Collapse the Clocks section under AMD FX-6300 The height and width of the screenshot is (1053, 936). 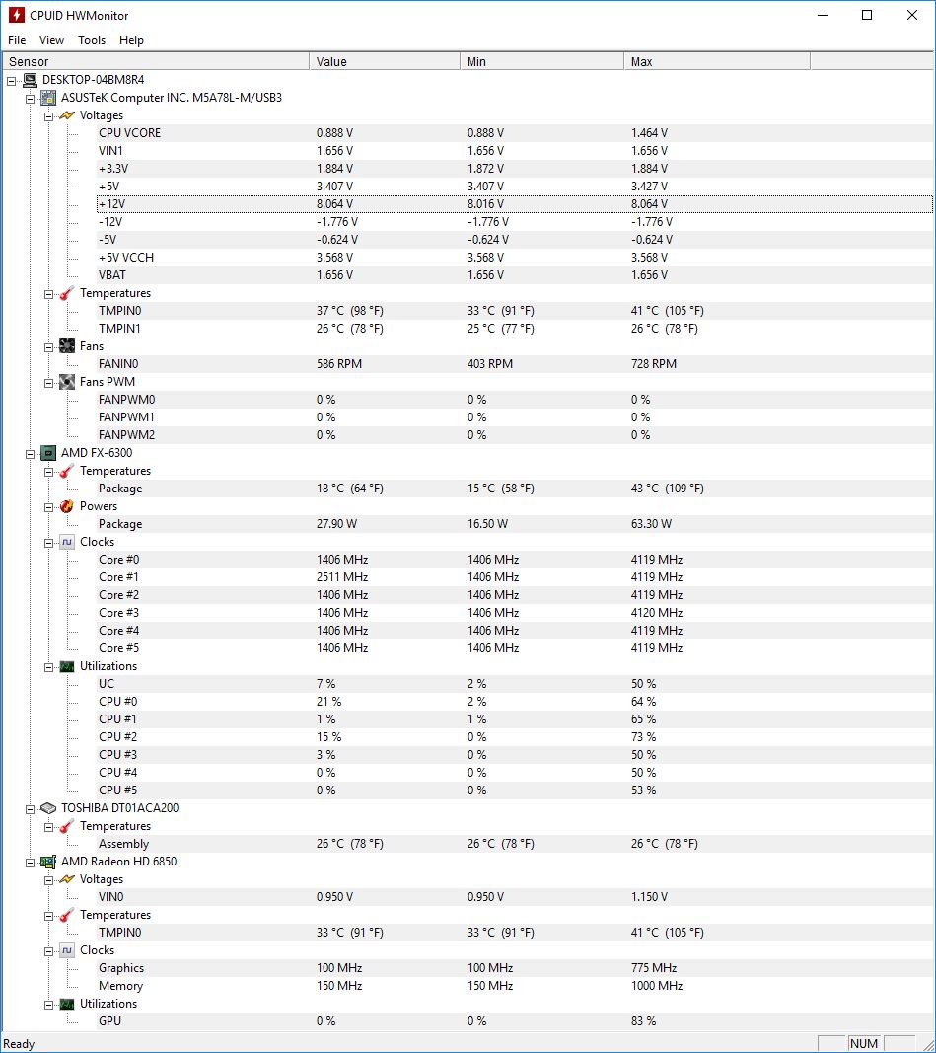(x=50, y=542)
